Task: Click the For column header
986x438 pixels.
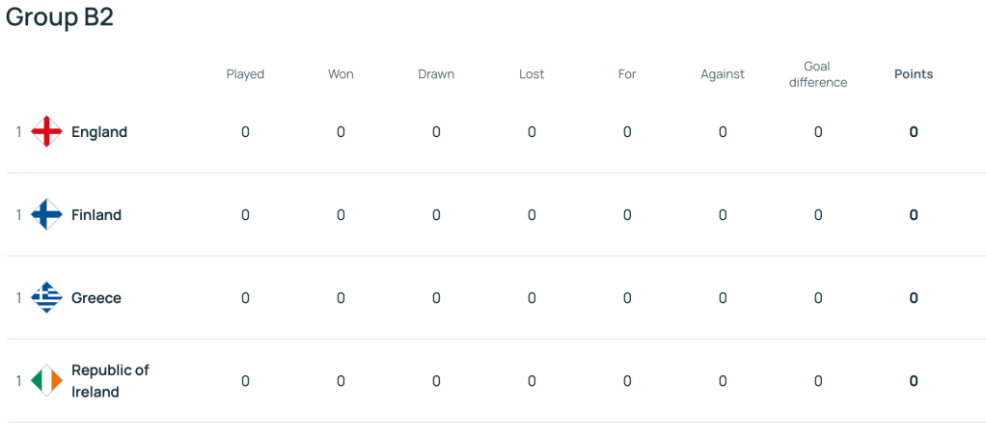Action: [627, 74]
